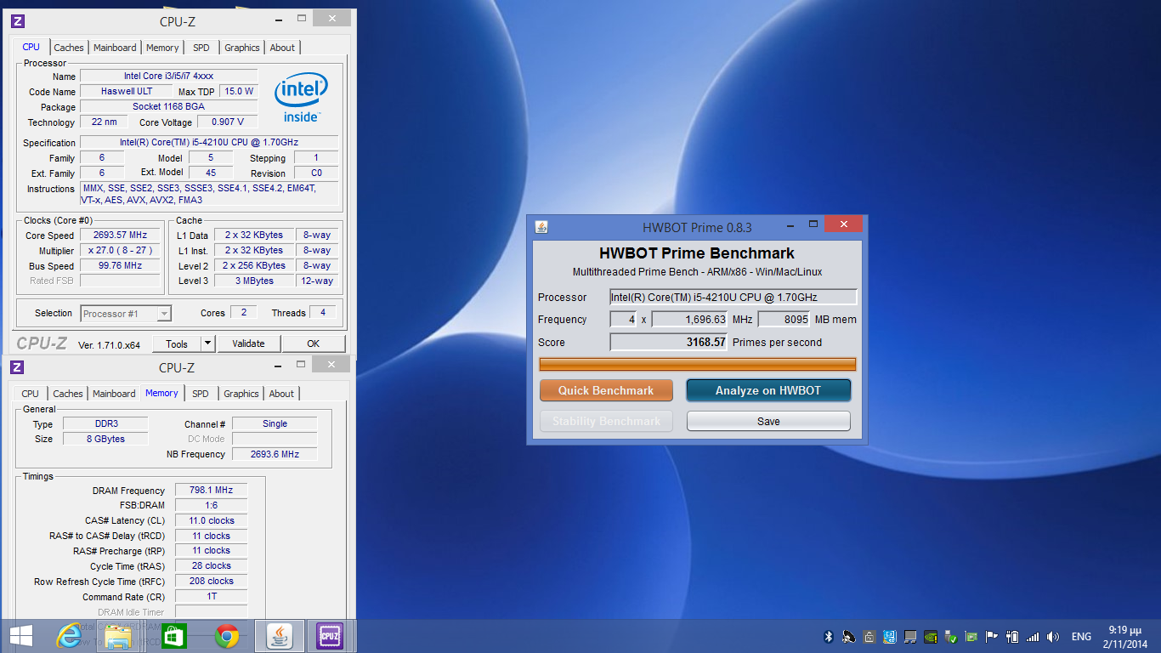Click the green graphics card tray icon
The width and height of the screenshot is (1161, 653).
pos(971,636)
